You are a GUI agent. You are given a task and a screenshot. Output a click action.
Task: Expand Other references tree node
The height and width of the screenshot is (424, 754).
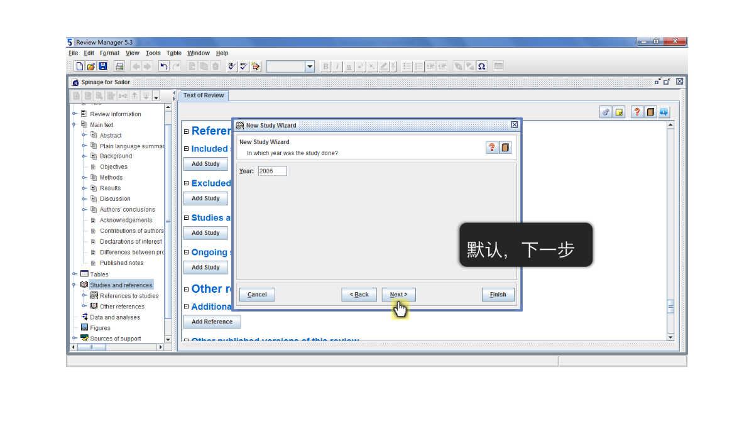[x=84, y=306]
